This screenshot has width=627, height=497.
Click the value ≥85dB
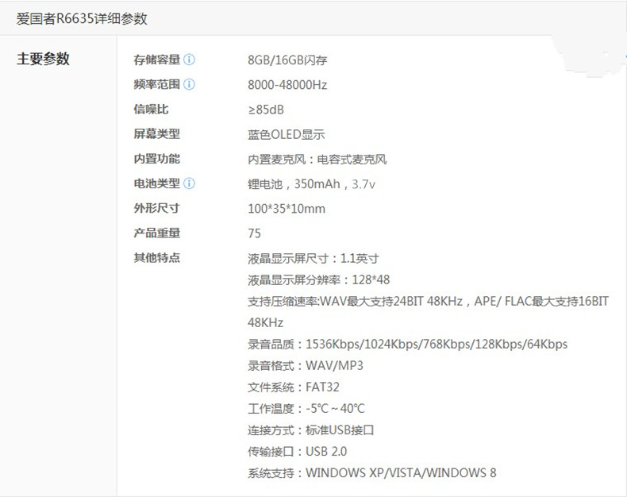tap(266, 110)
